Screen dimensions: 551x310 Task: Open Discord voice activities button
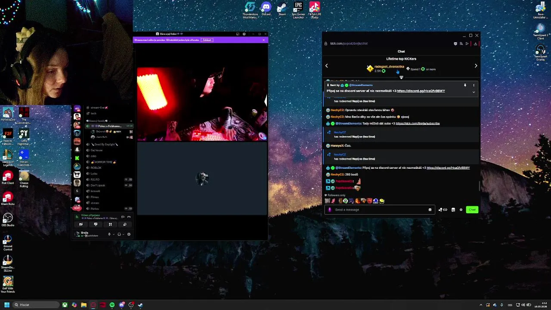(110, 224)
